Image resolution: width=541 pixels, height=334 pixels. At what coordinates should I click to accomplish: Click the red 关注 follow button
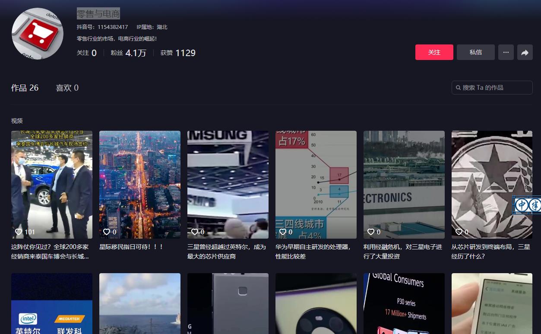(434, 52)
